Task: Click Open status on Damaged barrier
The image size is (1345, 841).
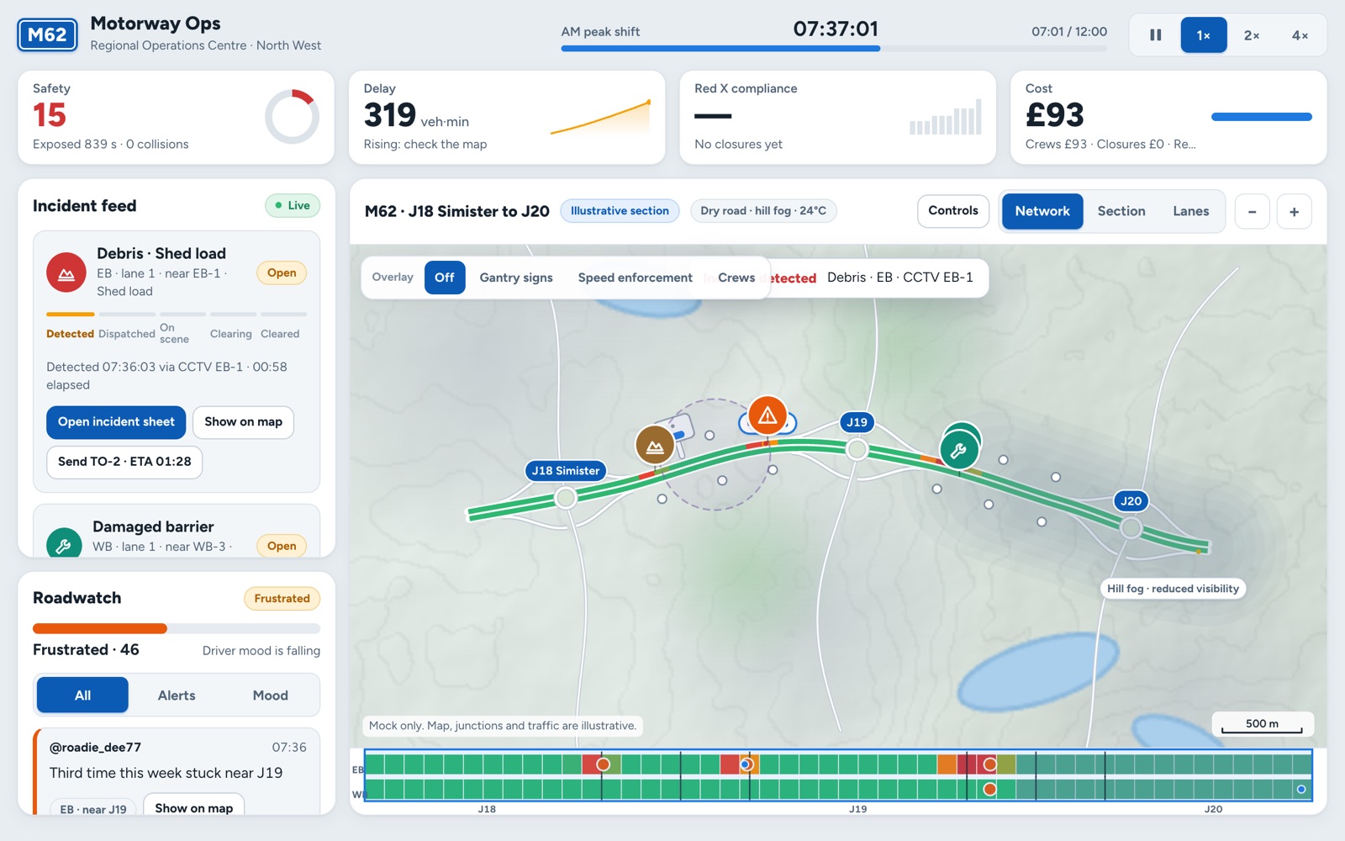Action: pyautogui.click(x=282, y=546)
